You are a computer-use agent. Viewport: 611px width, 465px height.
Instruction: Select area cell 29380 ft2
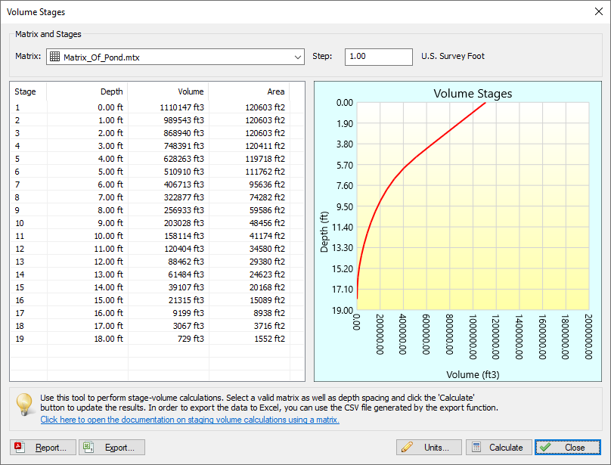267,262
